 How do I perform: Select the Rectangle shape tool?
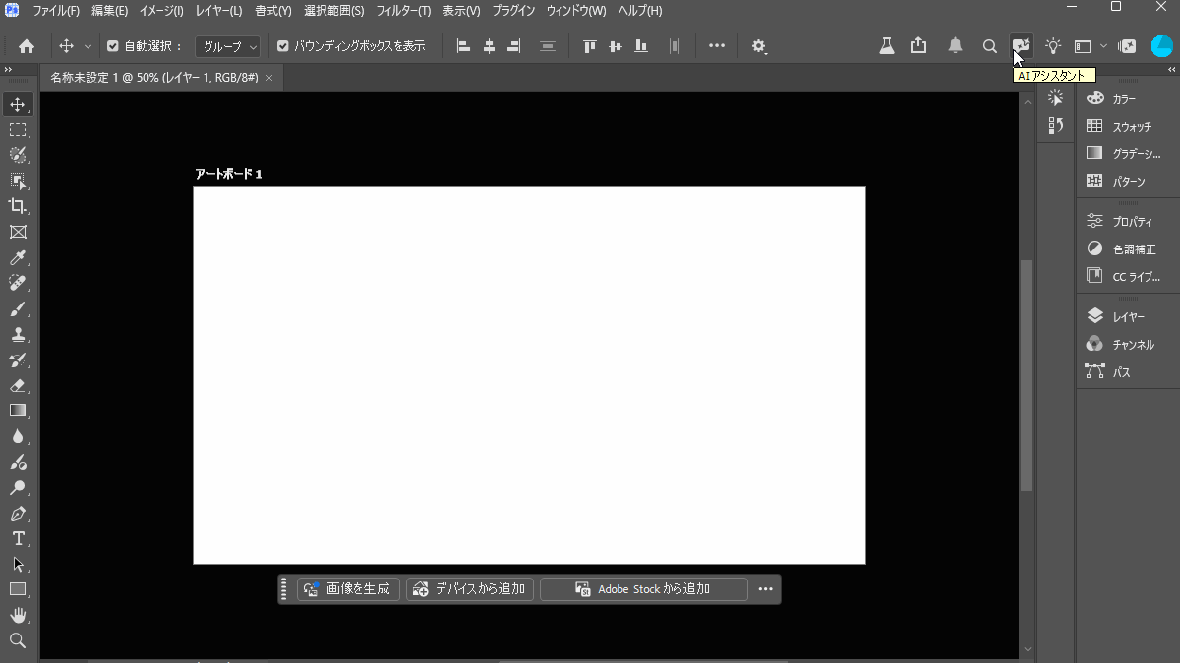tap(18, 589)
